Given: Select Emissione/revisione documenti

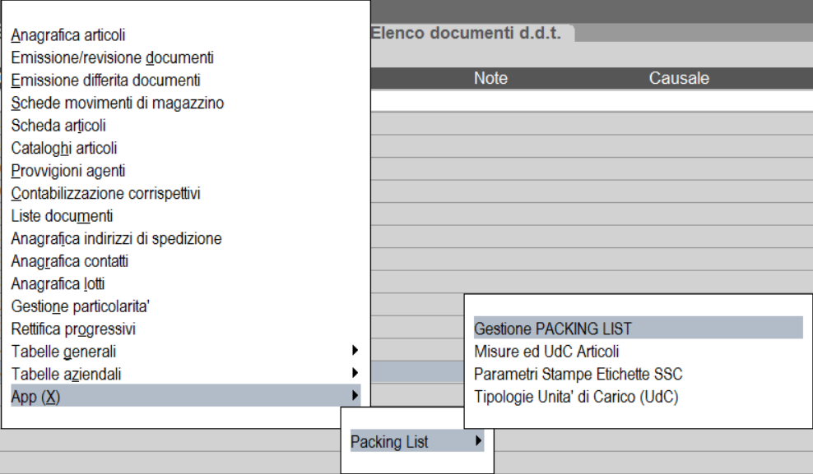Looking at the screenshot, I should pos(113,58).
